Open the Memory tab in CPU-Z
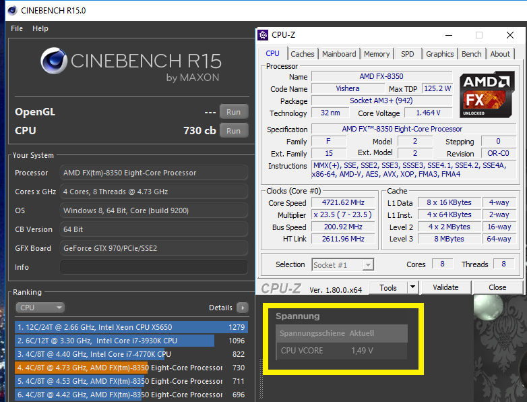 tap(377, 54)
